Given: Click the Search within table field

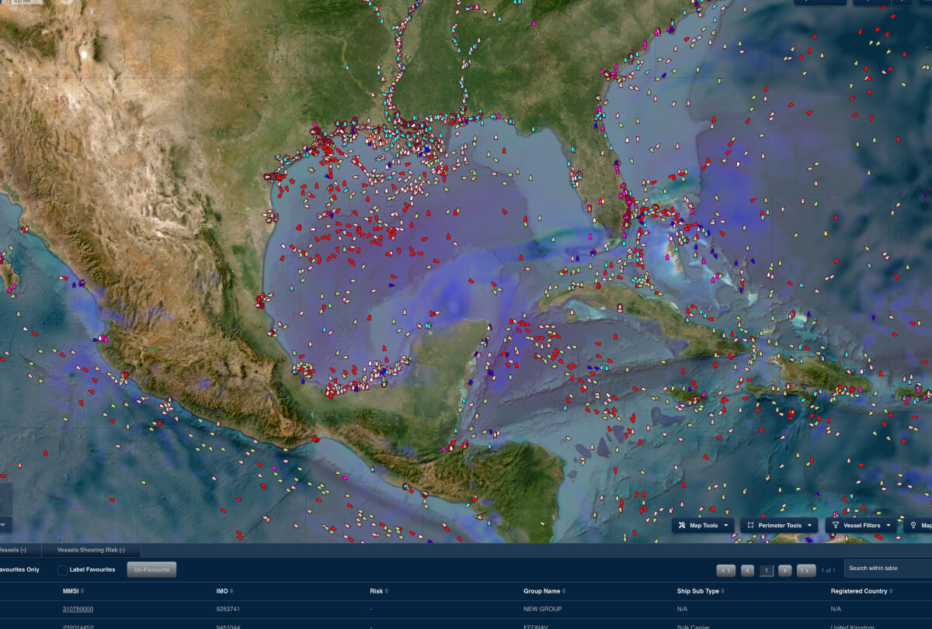Looking at the screenshot, I should pyautogui.click(x=885, y=569).
